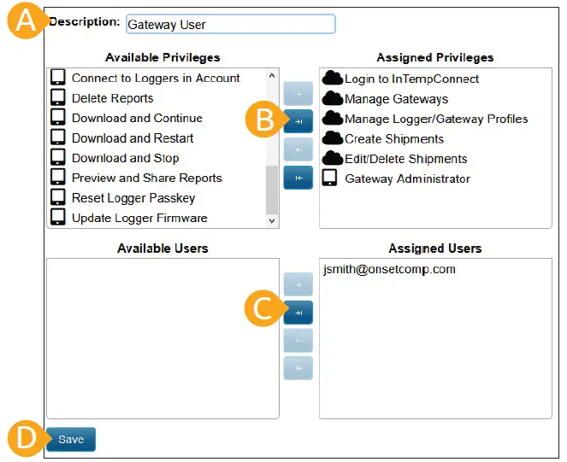
Task: Select Login to InTempConnect assigned privilege
Action: 435,79
